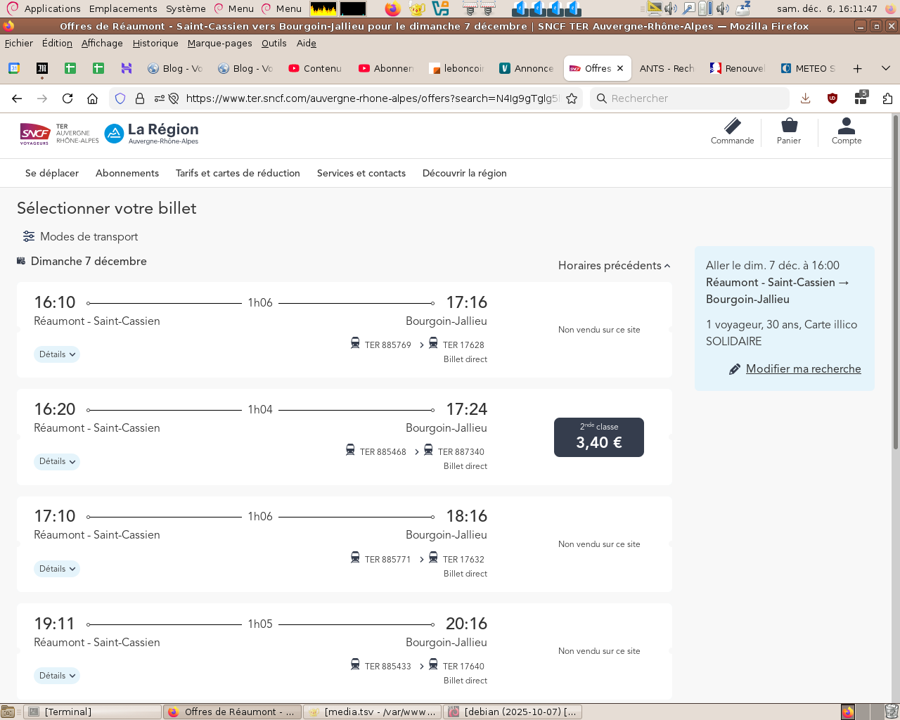
Task: Bookmark this page with the star icon
Action: coord(572,98)
